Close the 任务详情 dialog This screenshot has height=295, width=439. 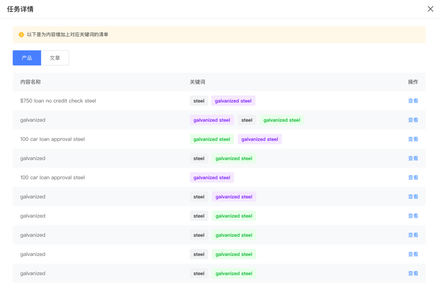430,9
